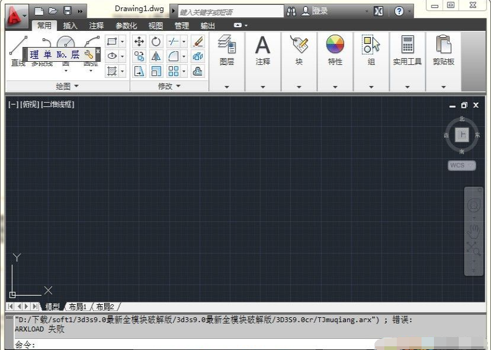491x350 pixels.
Task: Switch to the 输出 ribbon tab
Action: click(x=208, y=25)
